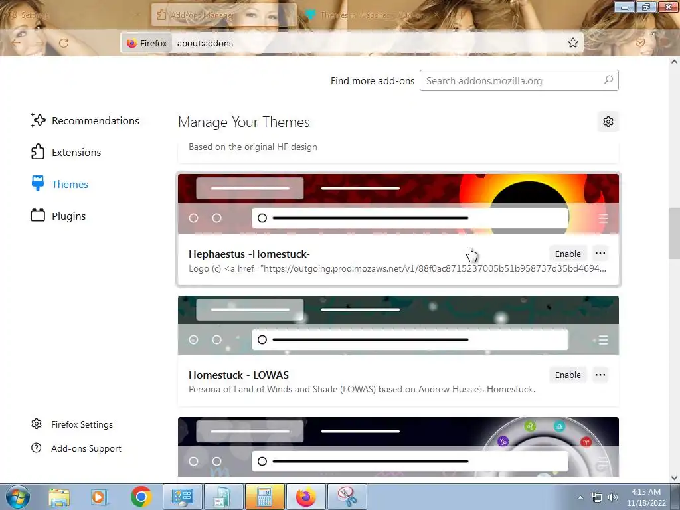Open Firefox Settings link
Viewport: 680px width, 510px height.
pos(72,424)
